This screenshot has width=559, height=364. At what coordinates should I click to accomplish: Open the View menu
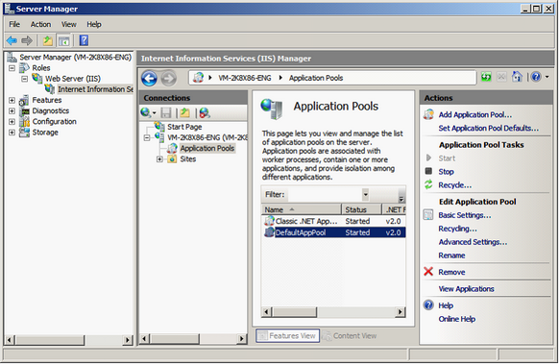pos(68,24)
